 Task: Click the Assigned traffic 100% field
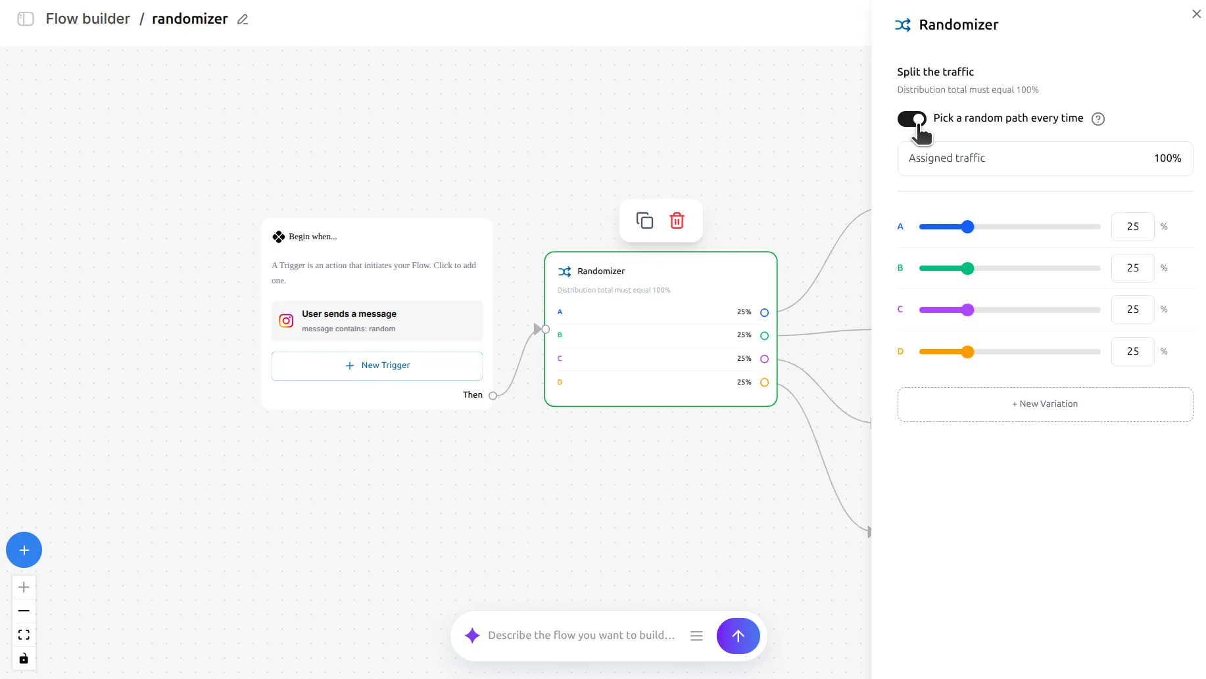coord(1045,158)
